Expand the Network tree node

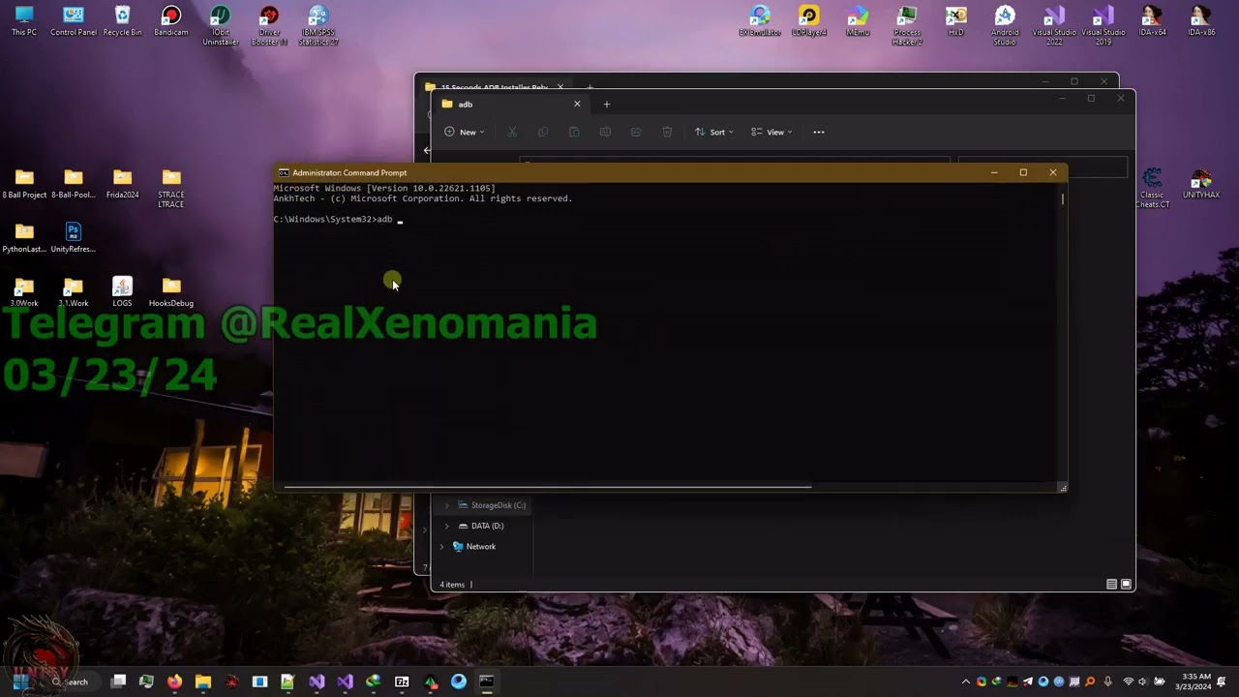[x=441, y=547]
